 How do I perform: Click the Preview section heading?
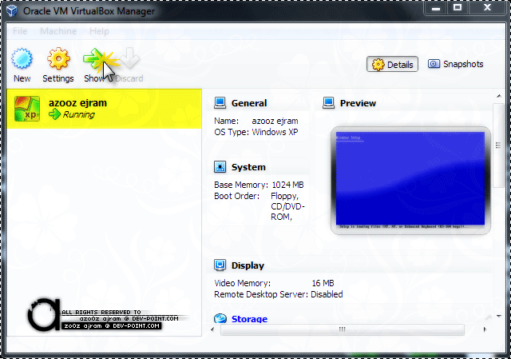(x=358, y=103)
